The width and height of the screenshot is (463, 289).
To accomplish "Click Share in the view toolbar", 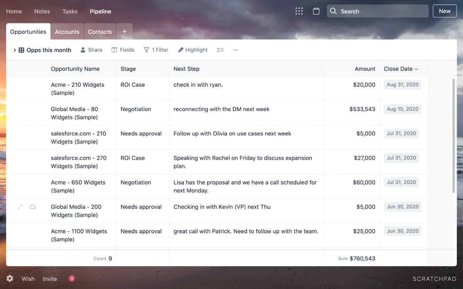I will pyautogui.click(x=91, y=50).
